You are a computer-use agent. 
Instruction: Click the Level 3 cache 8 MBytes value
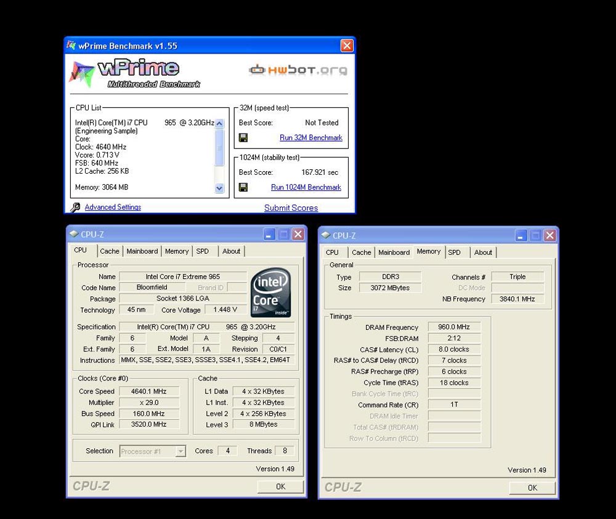pyautogui.click(x=263, y=424)
